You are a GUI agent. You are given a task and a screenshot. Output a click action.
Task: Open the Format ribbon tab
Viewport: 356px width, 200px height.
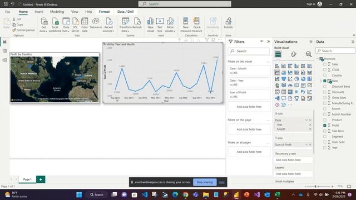[x=104, y=12]
